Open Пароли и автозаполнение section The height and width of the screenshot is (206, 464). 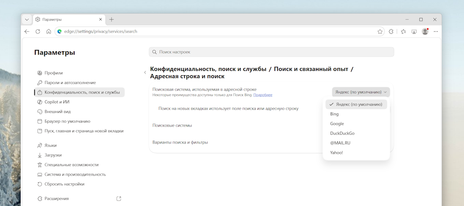pos(79,83)
